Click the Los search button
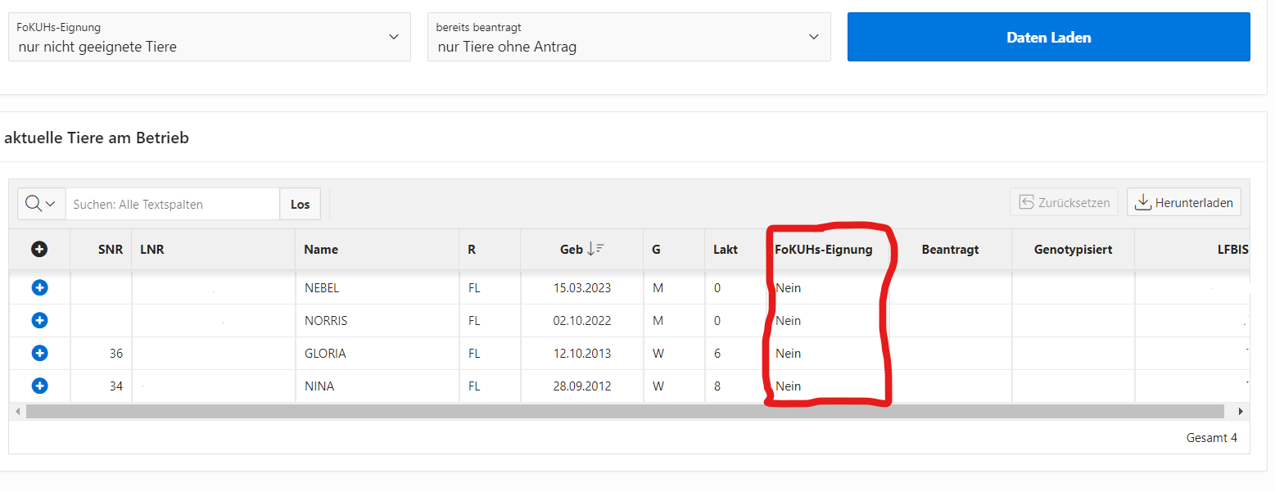Screen dimensions: 1275x492 pos(301,204)
